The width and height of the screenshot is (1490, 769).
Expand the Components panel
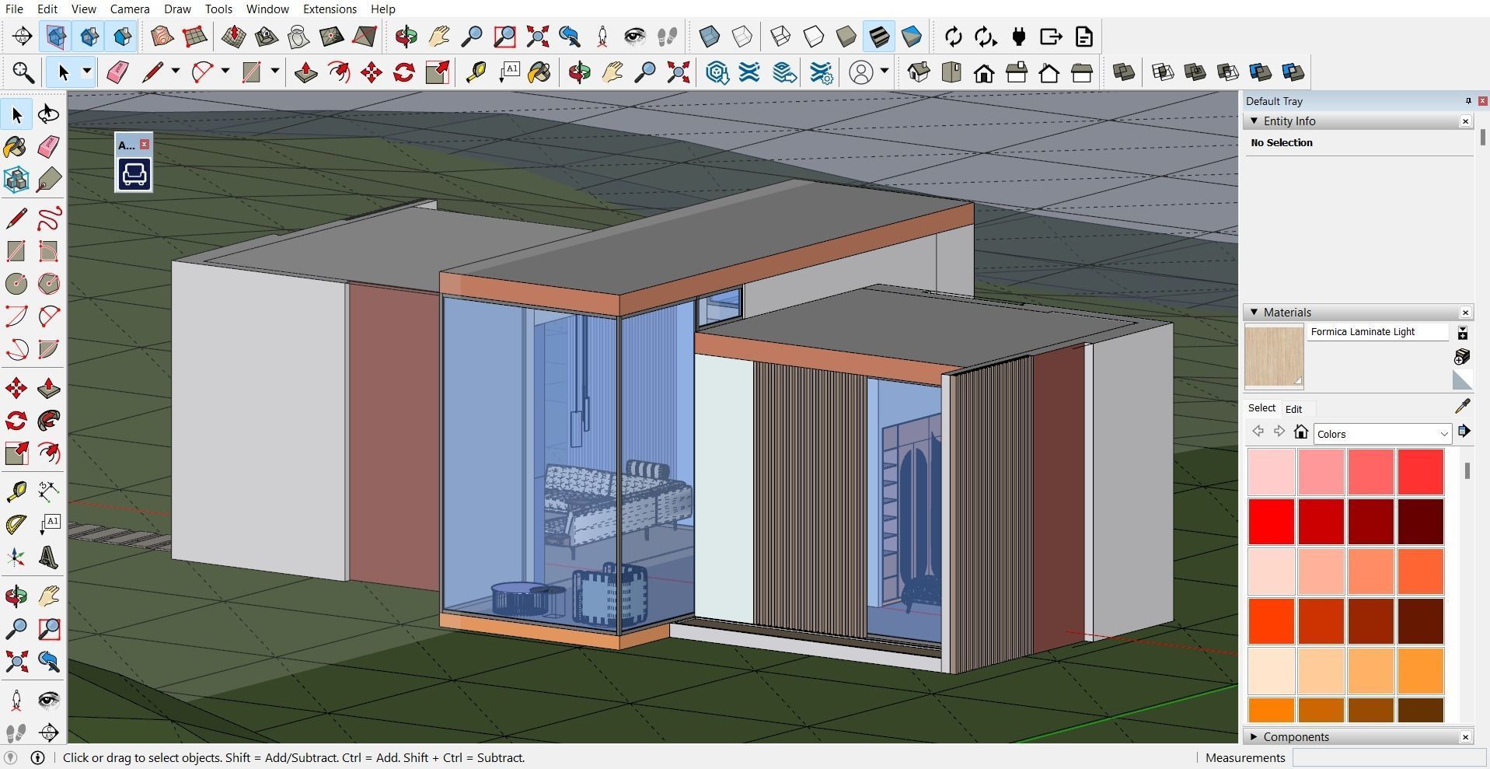click(1254, 736)
